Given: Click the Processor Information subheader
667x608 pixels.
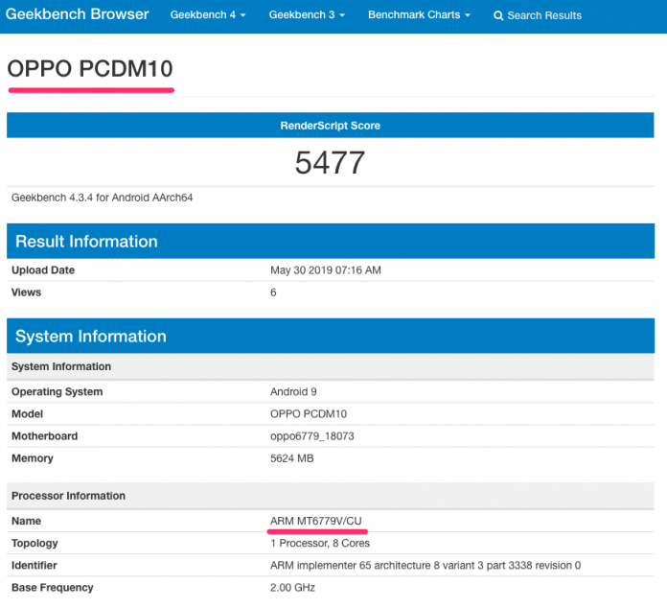Looking at the screenshot, I should [330, 496].
